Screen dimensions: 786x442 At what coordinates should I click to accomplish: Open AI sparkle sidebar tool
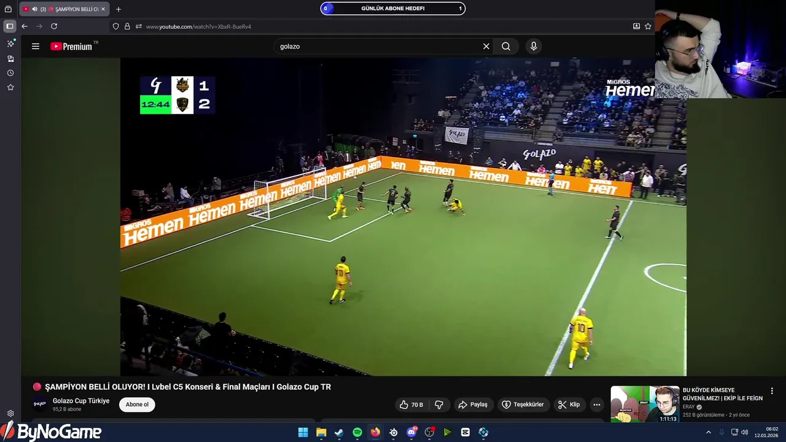[10, 44]
